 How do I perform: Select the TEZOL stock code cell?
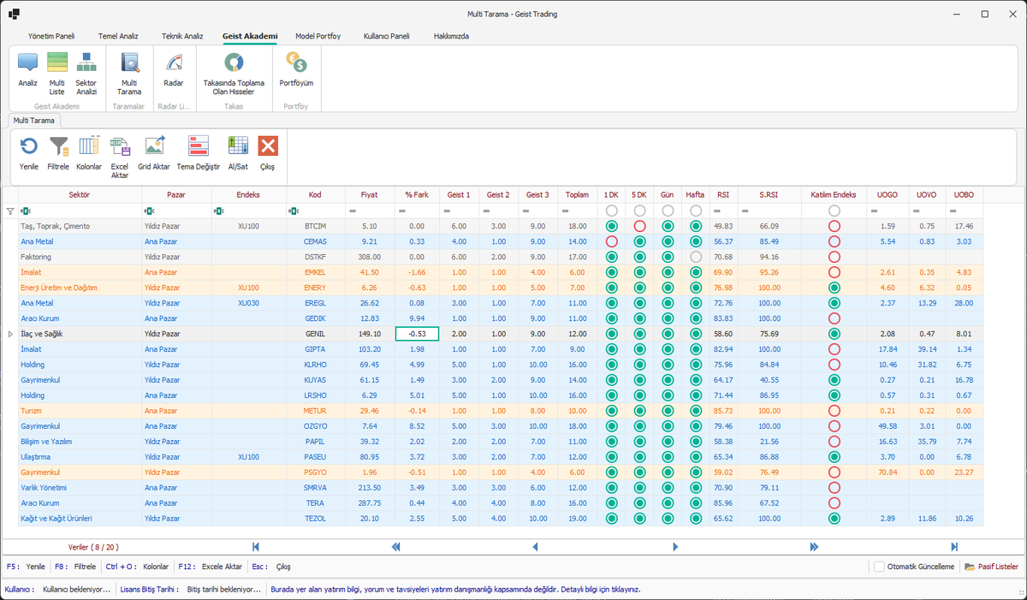[x=315, y=519]
